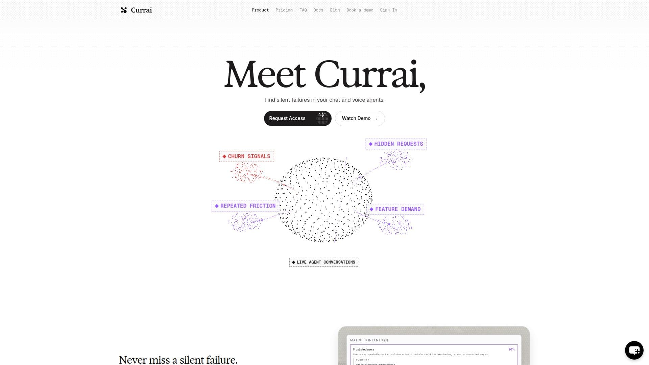Click the diamond beside Live Agent Conversations
Screen dimensions: 649x365
click(293, 262)
